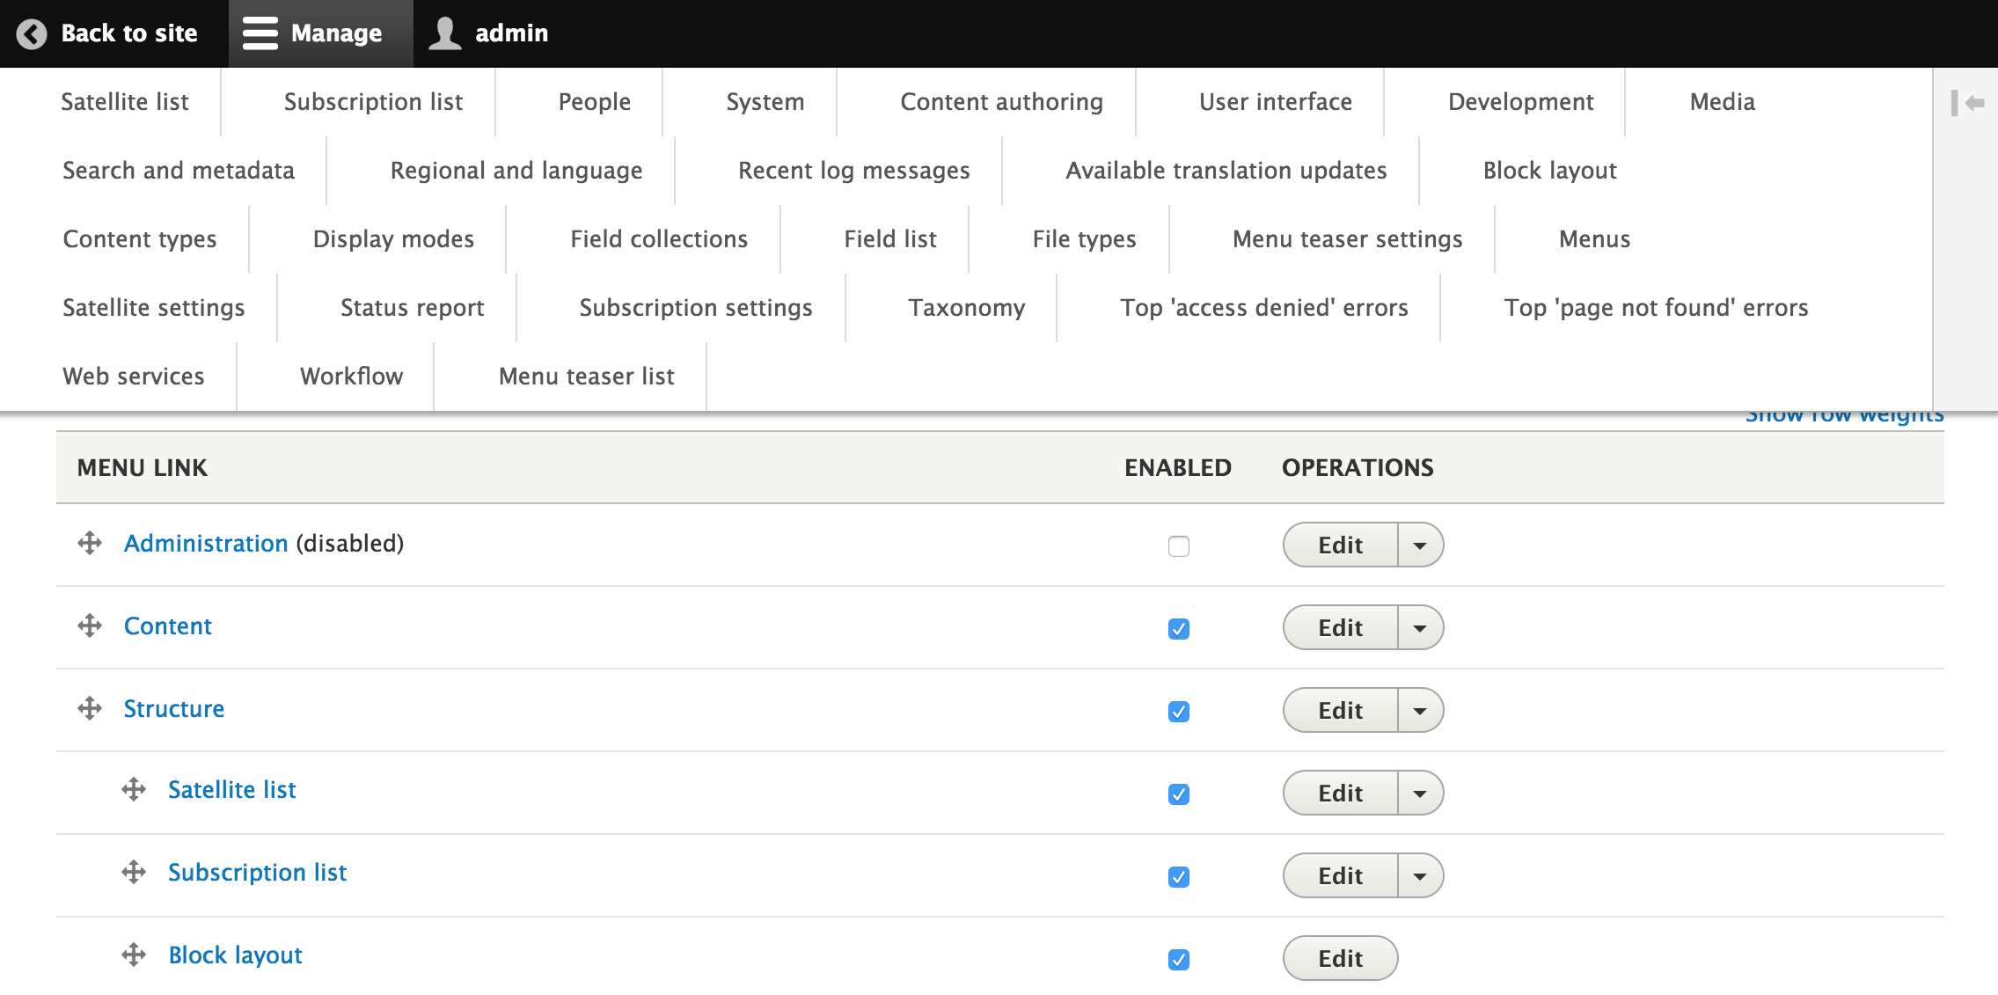Select Content authoring in admin menu

coord(1001,102)
